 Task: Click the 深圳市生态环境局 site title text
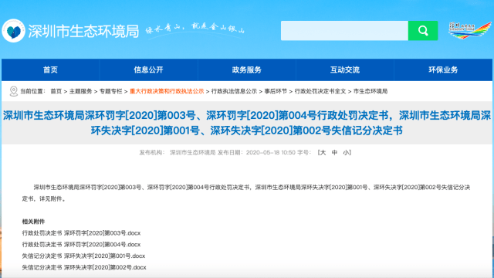point(83,31)
